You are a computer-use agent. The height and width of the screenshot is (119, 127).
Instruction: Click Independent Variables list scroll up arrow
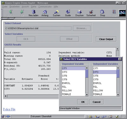point(118,68)
